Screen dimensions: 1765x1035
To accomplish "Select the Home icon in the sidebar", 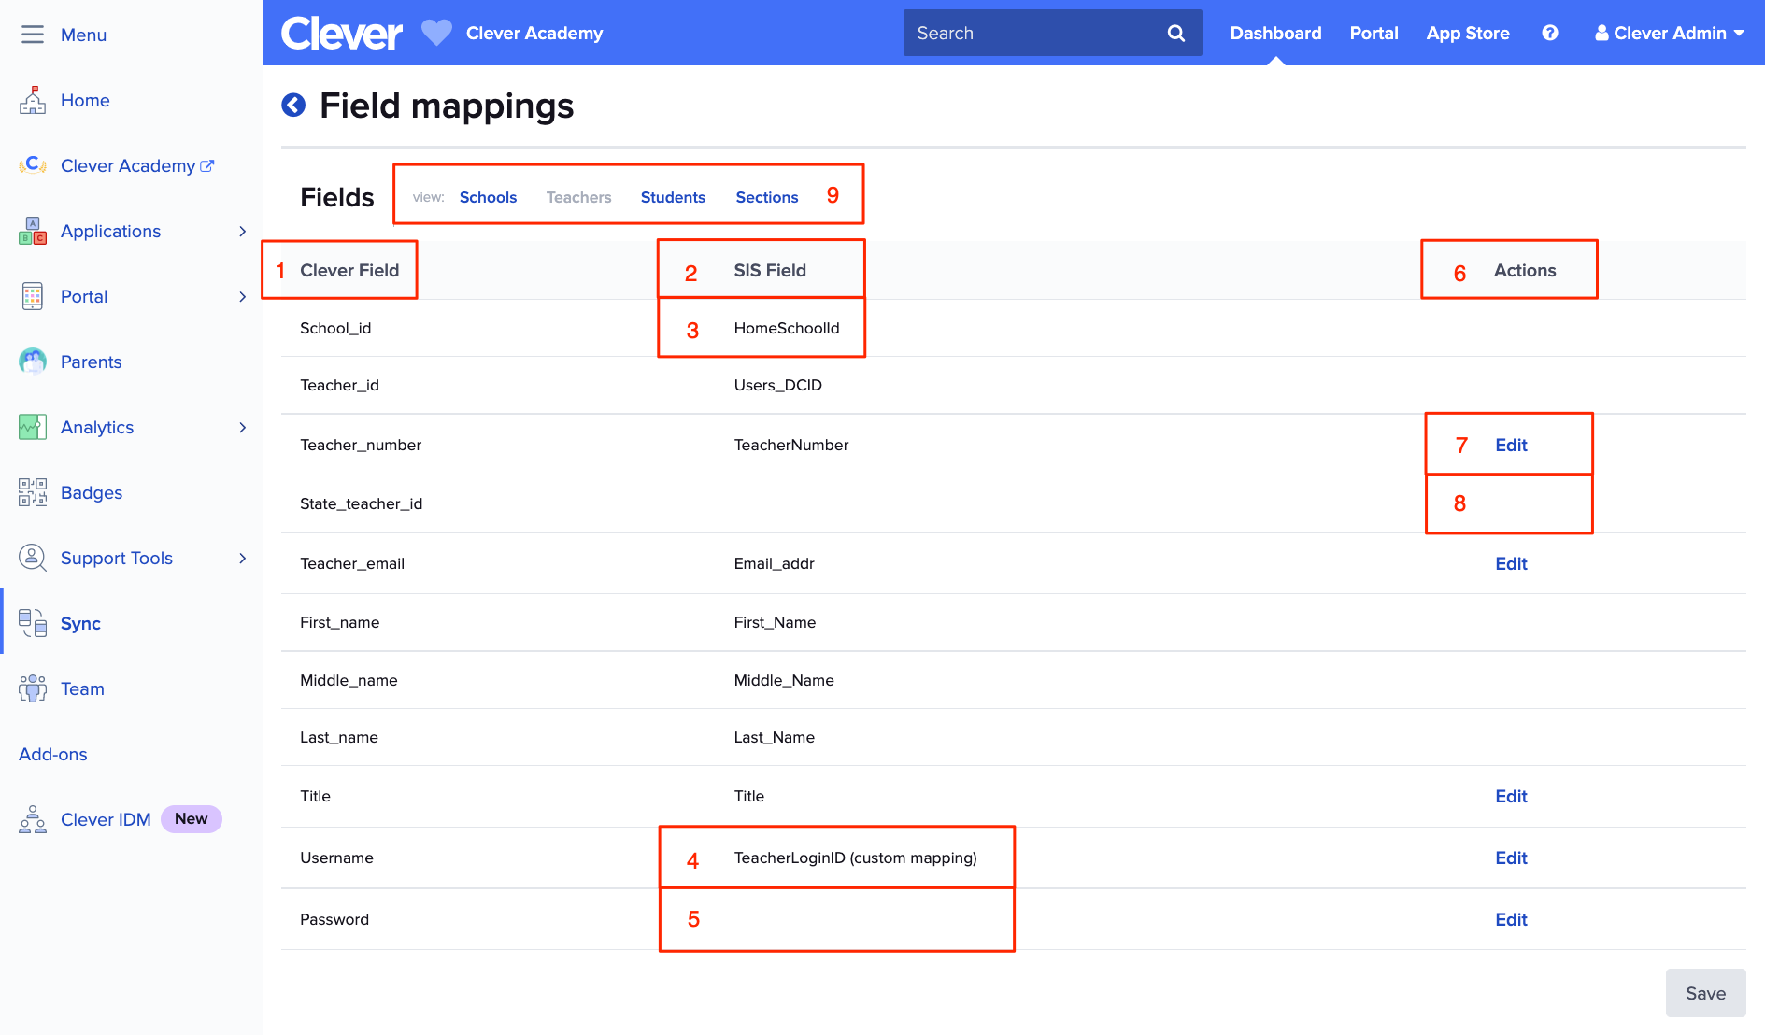I will click(x=33, y=100).
